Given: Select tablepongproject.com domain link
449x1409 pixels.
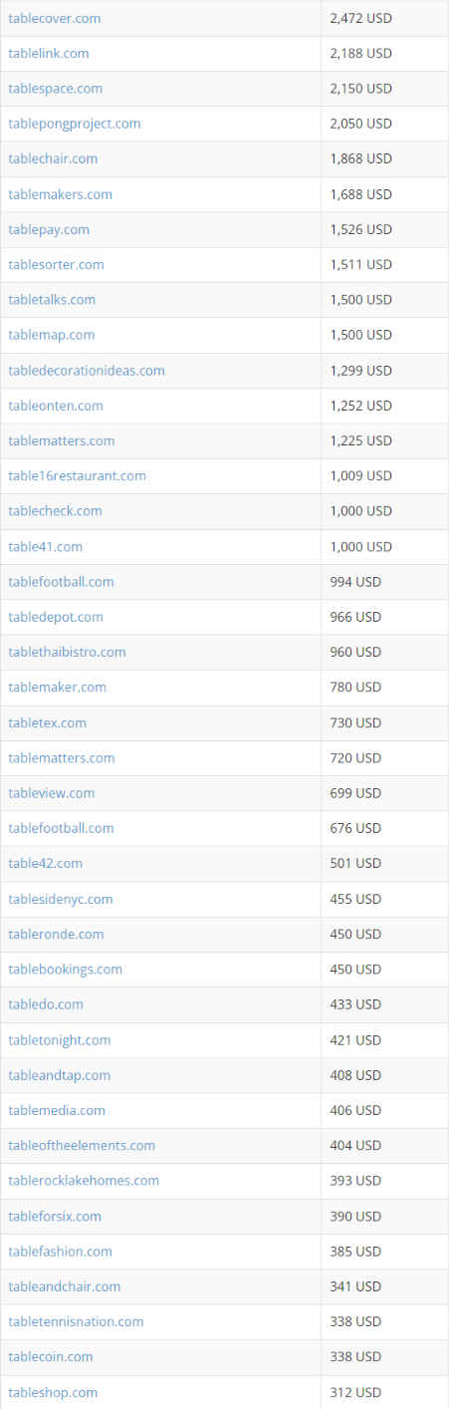Looking at the screenshot, I should coord(75,124).
